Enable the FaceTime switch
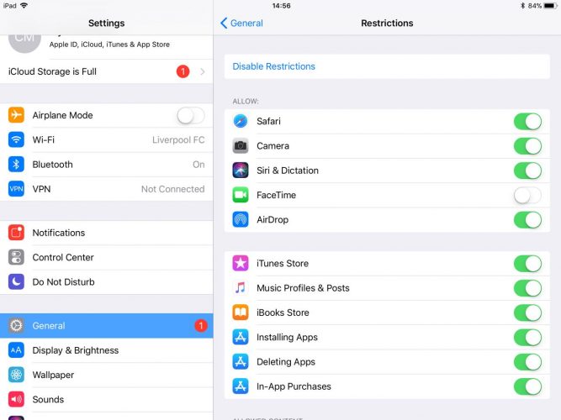Image resolution: width=561 pixels, height=420 pixels. [527, 196]
